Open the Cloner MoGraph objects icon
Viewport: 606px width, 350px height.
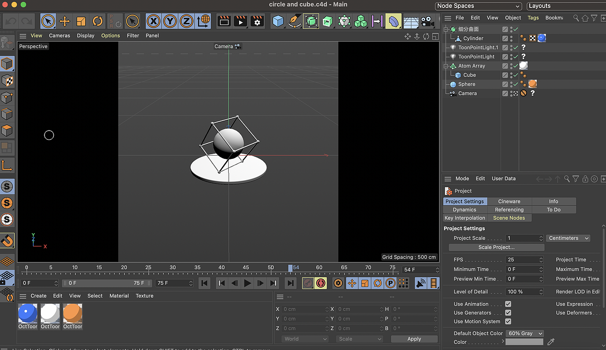(x=361, y=21)
